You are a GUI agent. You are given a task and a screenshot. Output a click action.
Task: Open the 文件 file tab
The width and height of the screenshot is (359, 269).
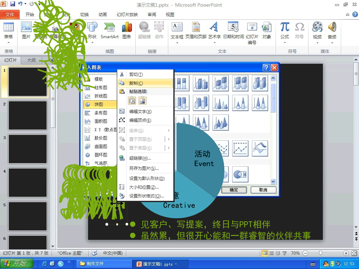click(10, 14)
